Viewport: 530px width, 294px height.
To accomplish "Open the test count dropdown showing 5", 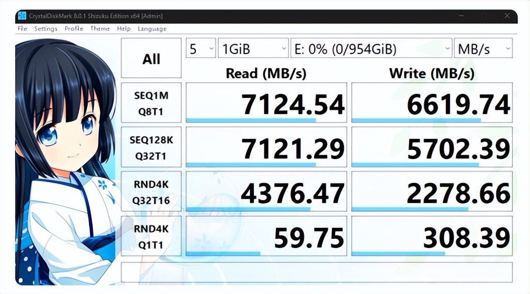I will pyautogui.click(x=200, y=49).
